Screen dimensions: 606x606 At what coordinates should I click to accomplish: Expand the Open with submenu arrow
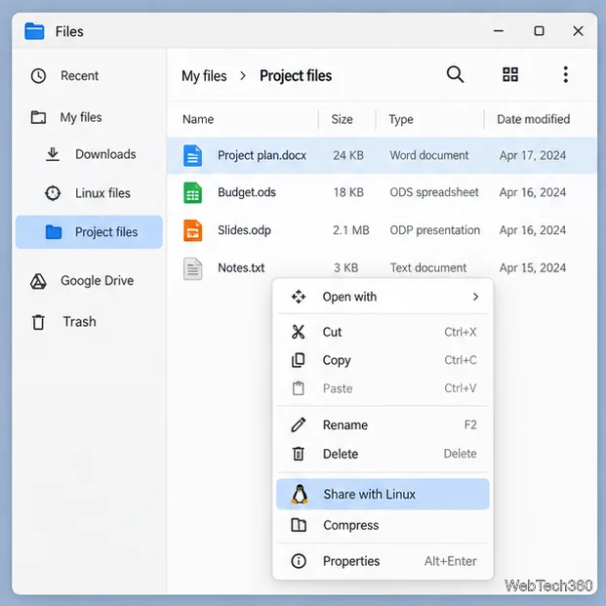[476, 297]
